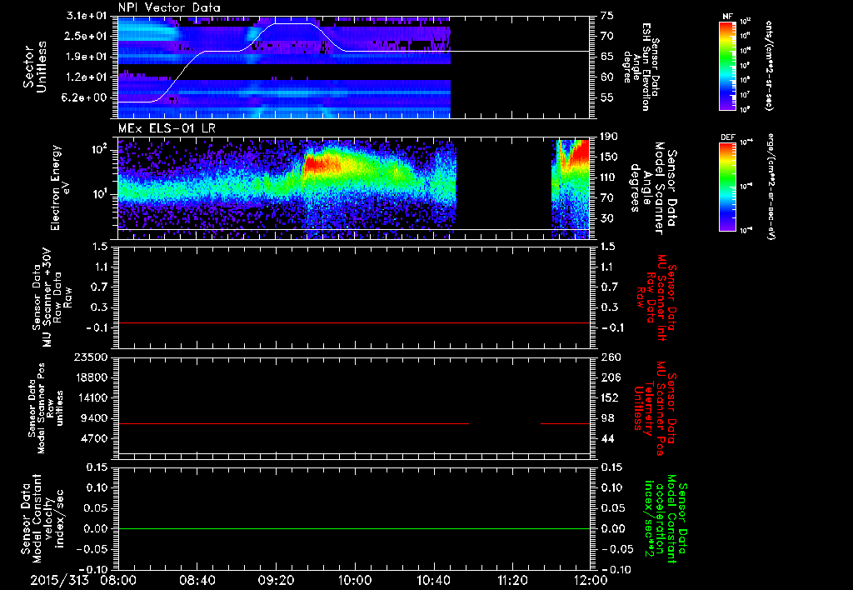
Task: Click the "190" scanner angle tick label
Action: click(611, 137)
